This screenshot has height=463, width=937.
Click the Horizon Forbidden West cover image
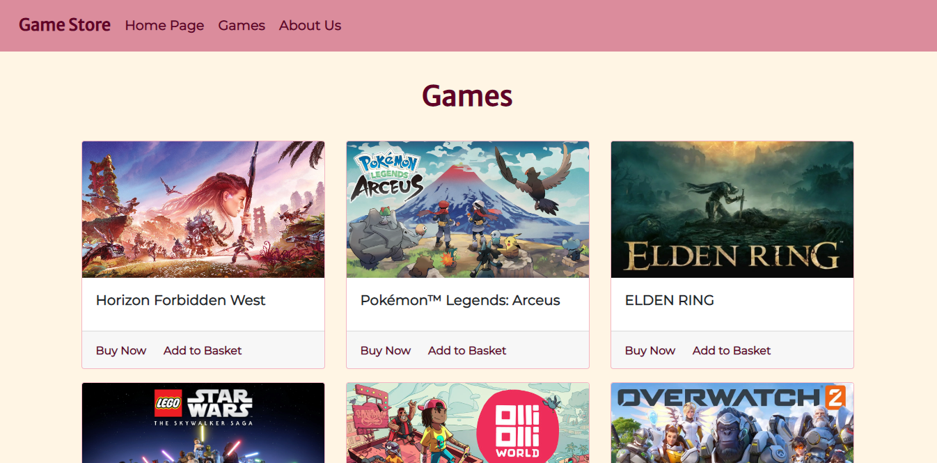pos(203,210)
